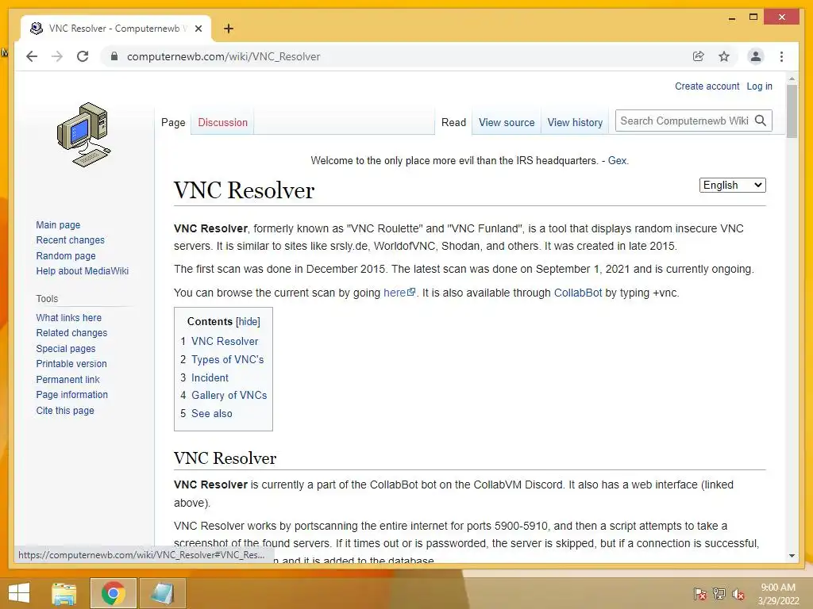Click Related changes in Tools
This screenshot has width=813, height=609.
coord(71,333)
